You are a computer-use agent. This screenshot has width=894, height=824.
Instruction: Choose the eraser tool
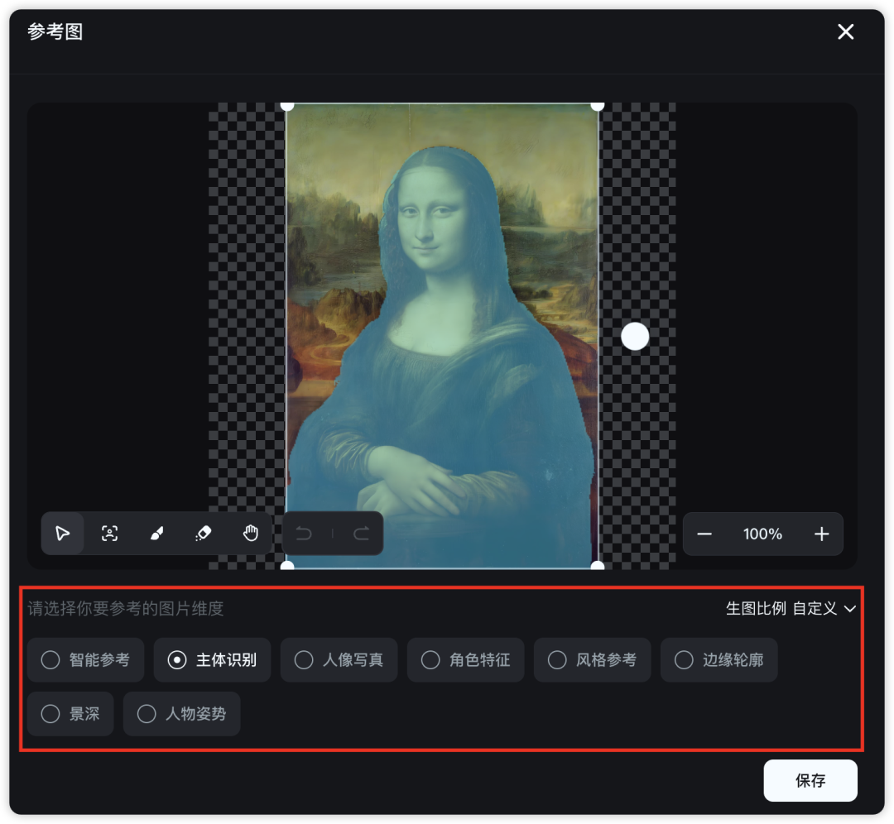point(204,534)
